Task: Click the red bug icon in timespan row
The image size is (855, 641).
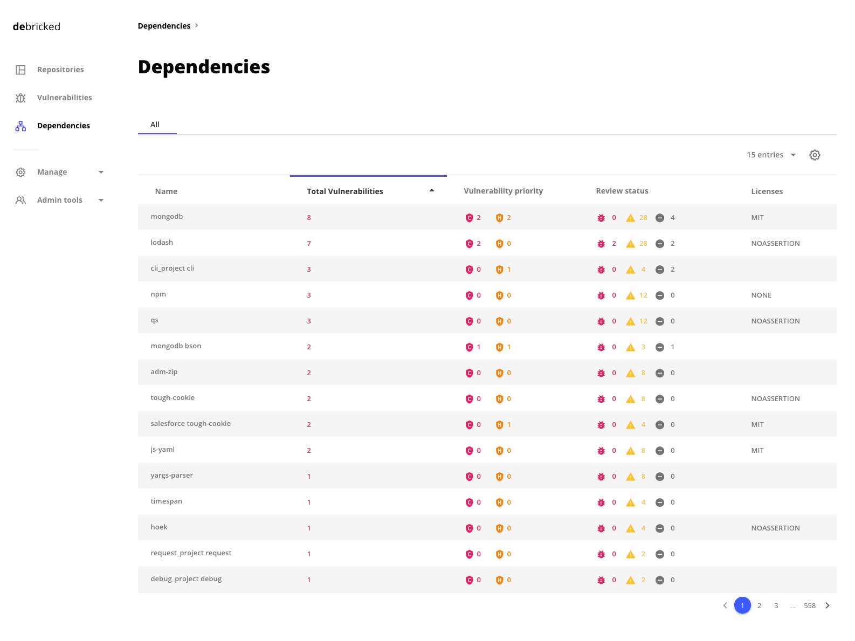Action: coord(601,502)
